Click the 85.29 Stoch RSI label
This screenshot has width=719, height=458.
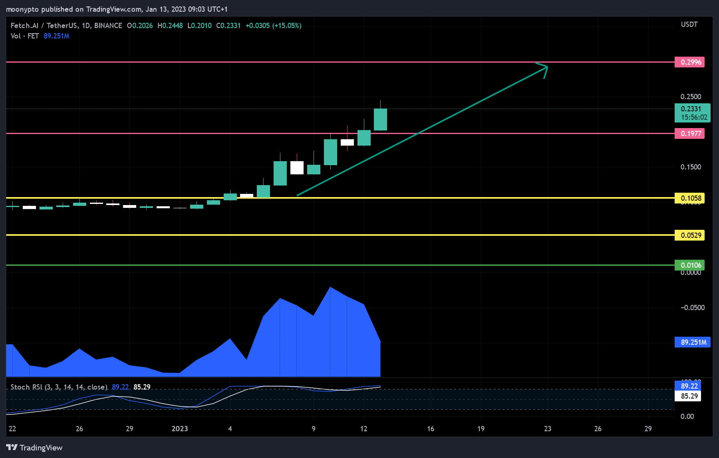click(688, 396)
